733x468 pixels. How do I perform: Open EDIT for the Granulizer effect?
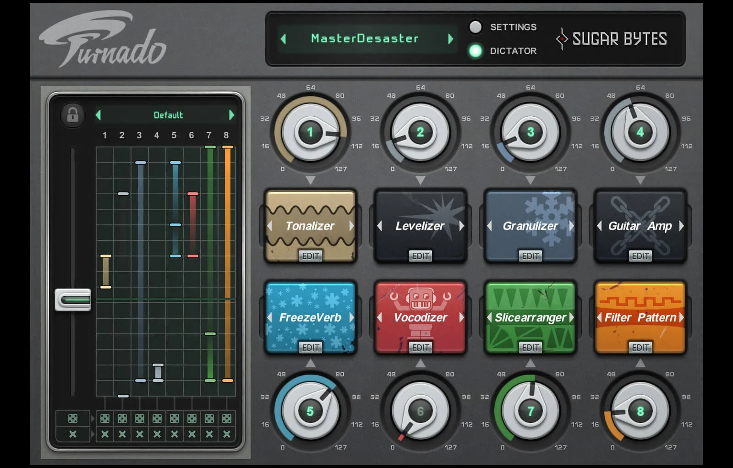pos(530,256)
